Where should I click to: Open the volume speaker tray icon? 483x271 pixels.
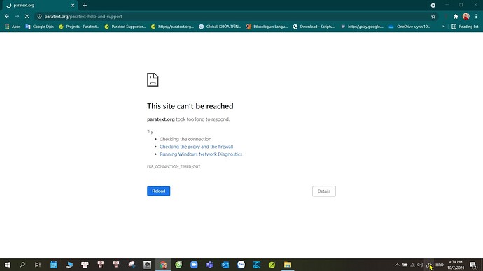420,265
